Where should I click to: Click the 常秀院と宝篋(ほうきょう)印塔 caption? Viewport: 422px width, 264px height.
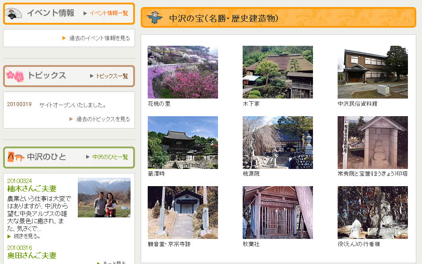coord(373,174)
